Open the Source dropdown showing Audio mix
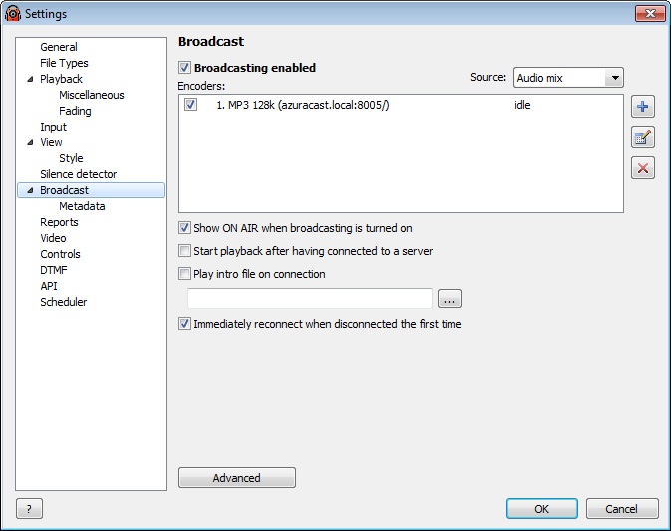The width and height of the screenshot is (671, 531). [568, 78]
